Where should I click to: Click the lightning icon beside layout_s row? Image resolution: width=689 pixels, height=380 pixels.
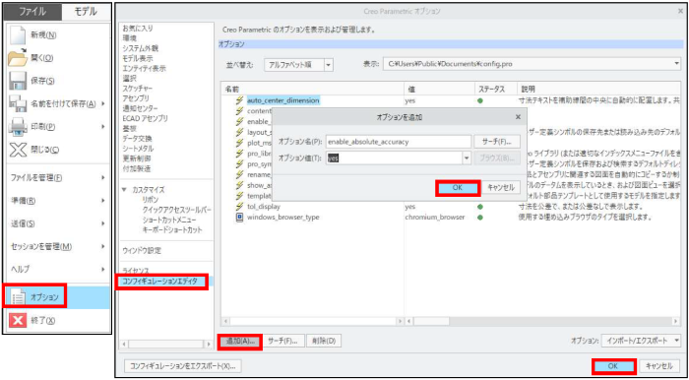point(239,132)
